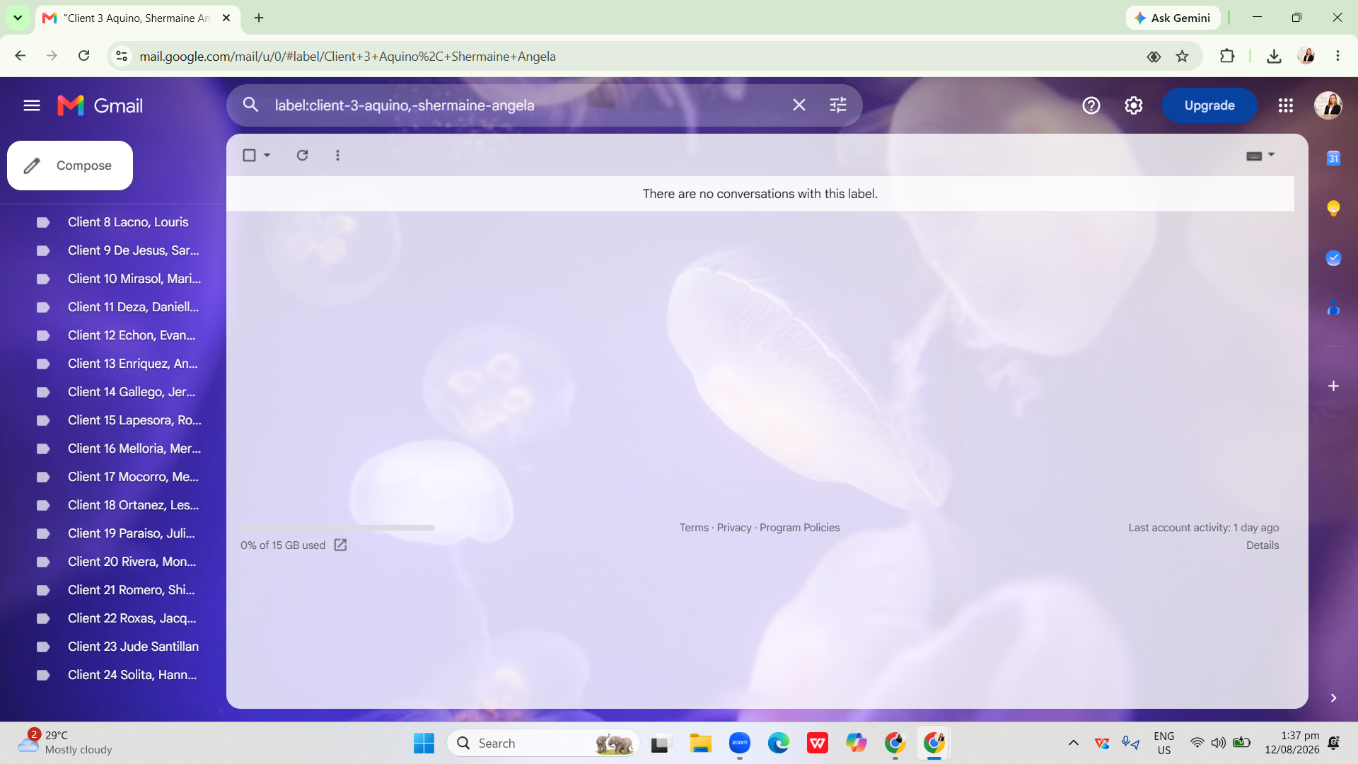Open the Terms link

(x=694, y=528)
